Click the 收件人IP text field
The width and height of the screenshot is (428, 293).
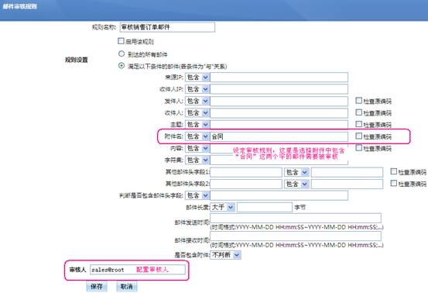click(279, 89)
